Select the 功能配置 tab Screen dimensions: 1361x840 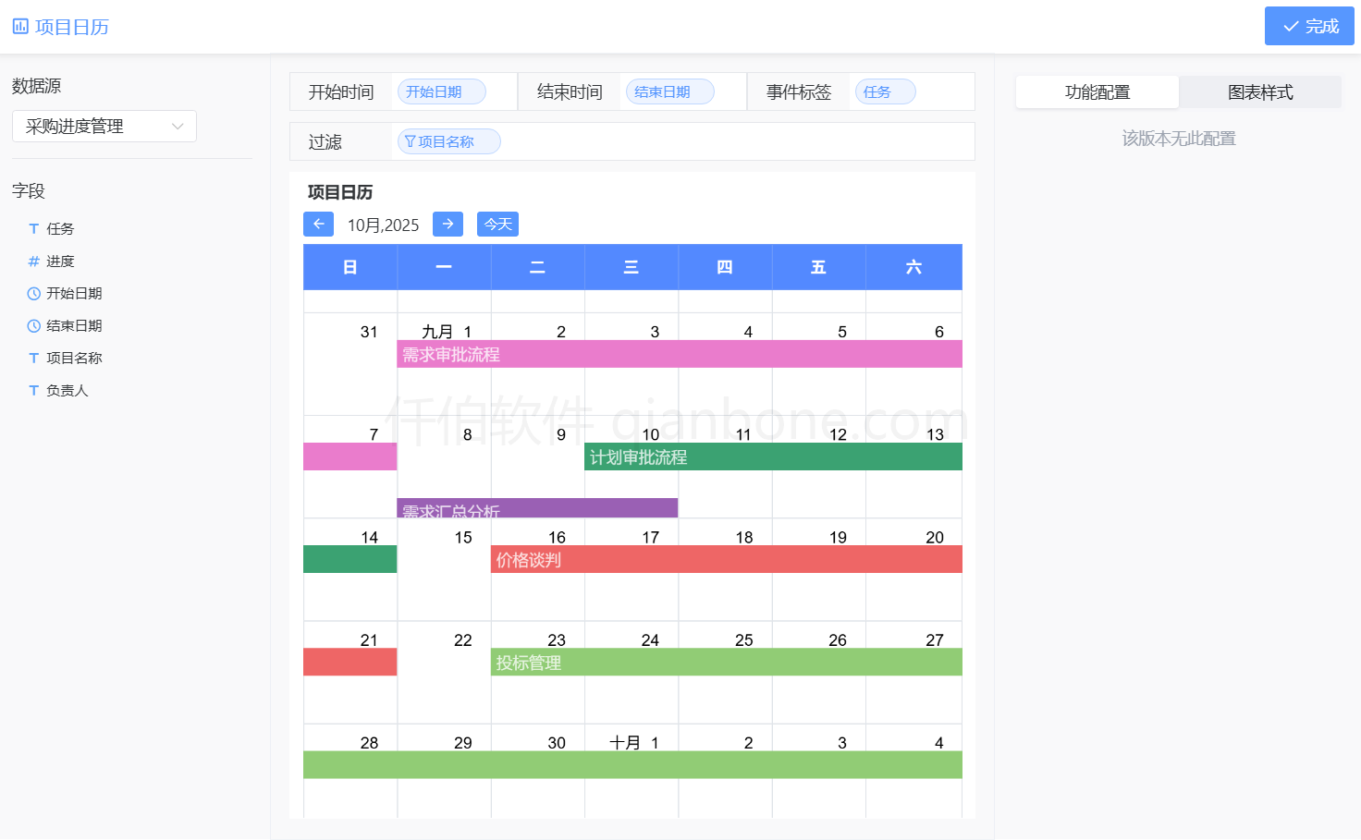[x=1097, y=92]
